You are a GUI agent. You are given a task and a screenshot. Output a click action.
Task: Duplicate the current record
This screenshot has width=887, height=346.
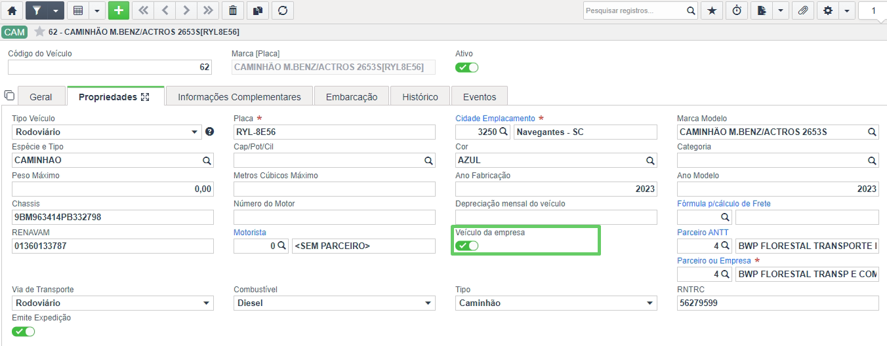(x=257, y=10)
